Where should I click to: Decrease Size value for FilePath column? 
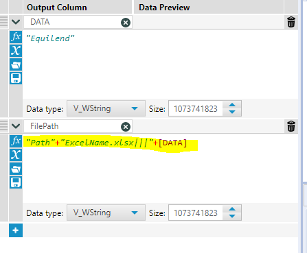[x=232, y=216]
